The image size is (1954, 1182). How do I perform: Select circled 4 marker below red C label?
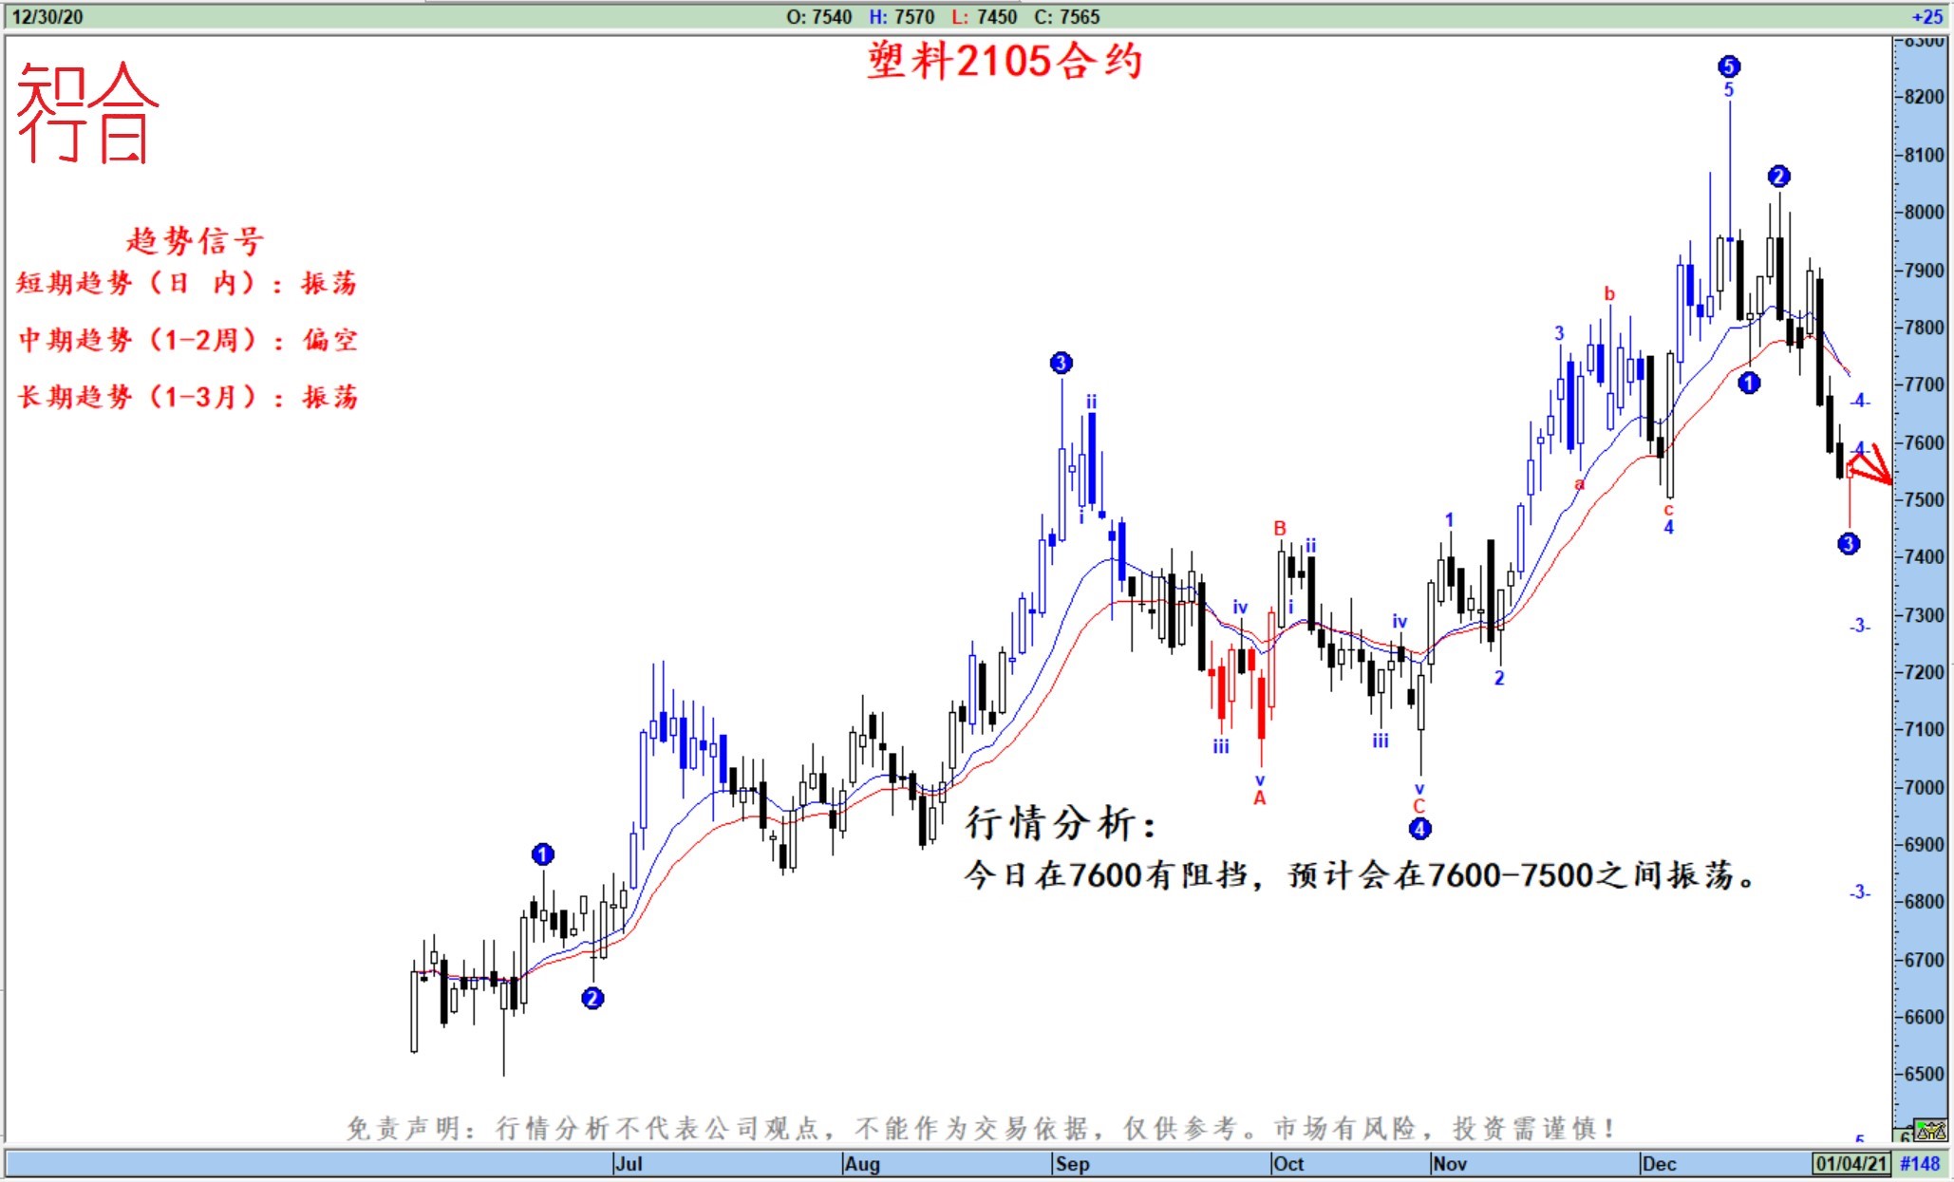tap(1419, 829)
